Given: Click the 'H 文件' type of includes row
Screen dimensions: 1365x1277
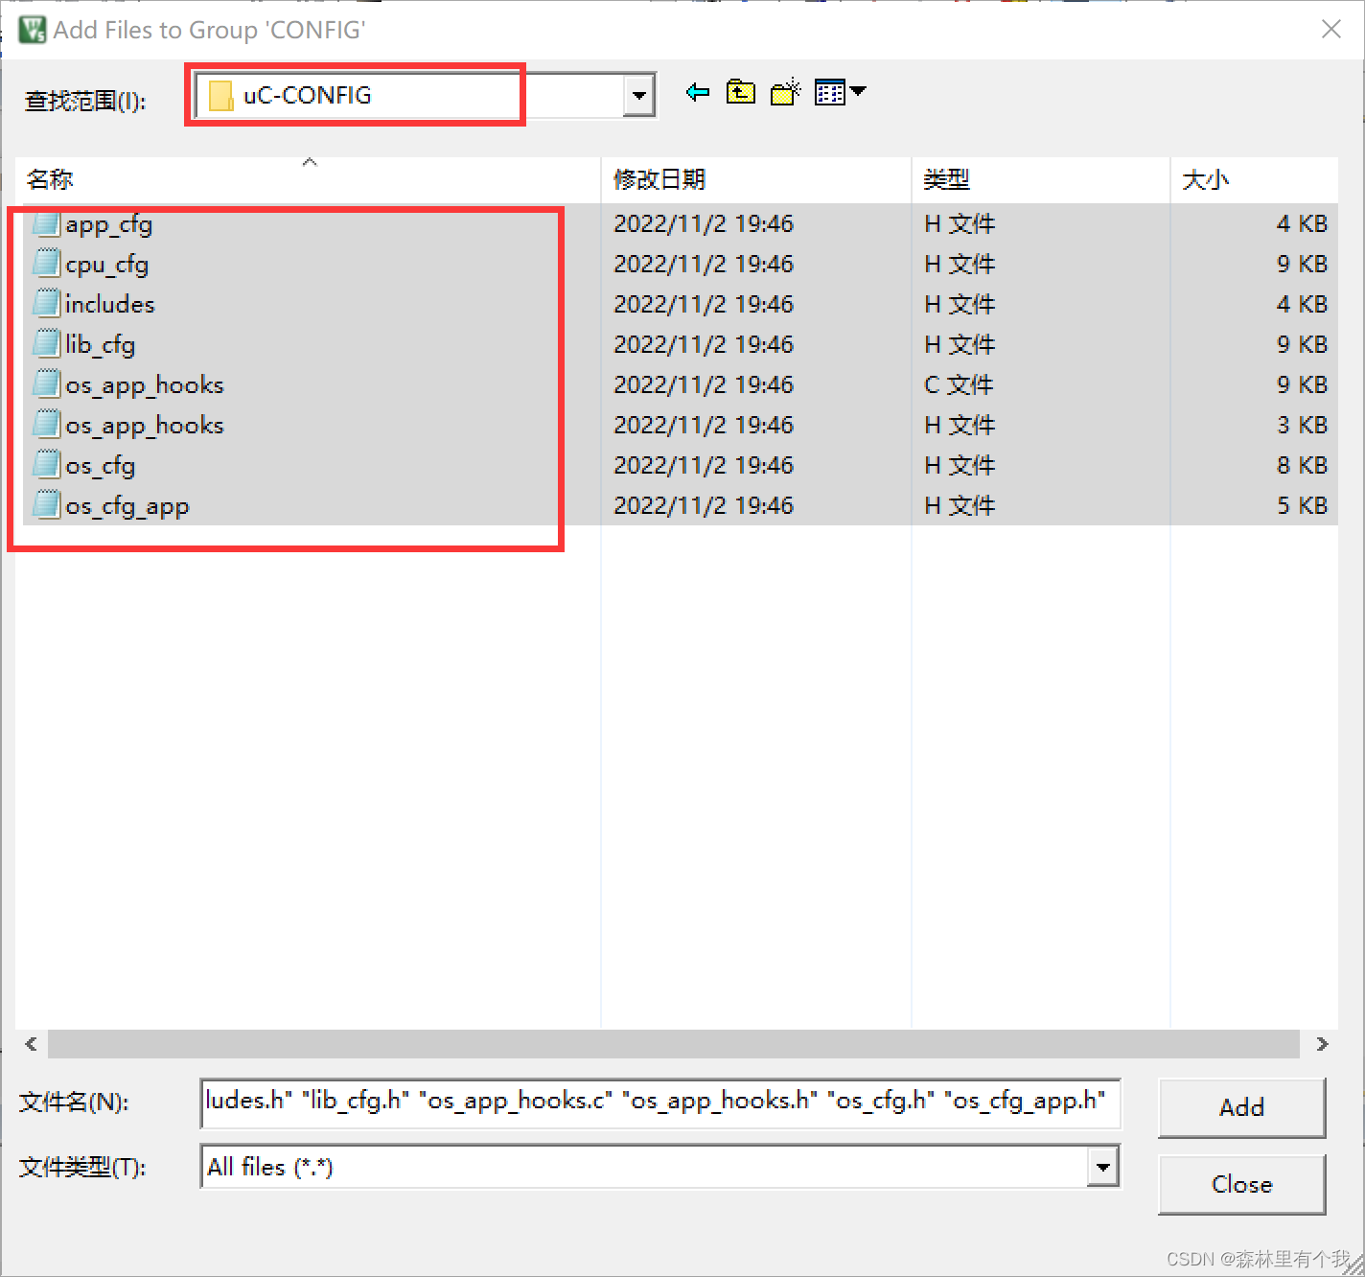Looking at the screenshot, I should [960, 304].
